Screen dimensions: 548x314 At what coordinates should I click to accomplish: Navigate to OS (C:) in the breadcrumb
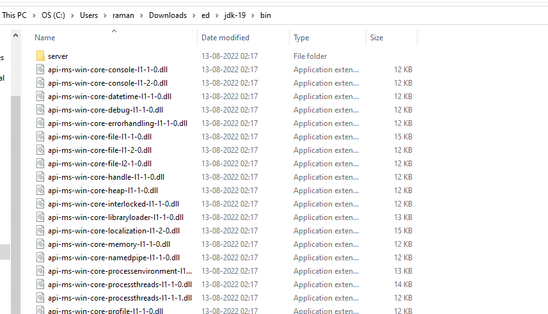tap(53, 15)
